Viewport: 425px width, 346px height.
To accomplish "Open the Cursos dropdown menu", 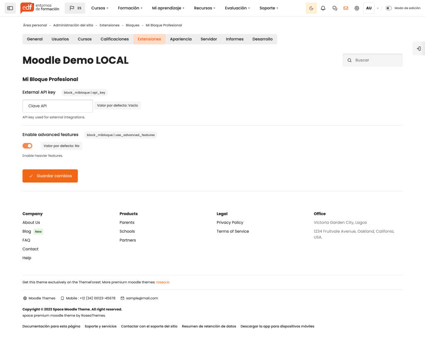I will 100,8.
